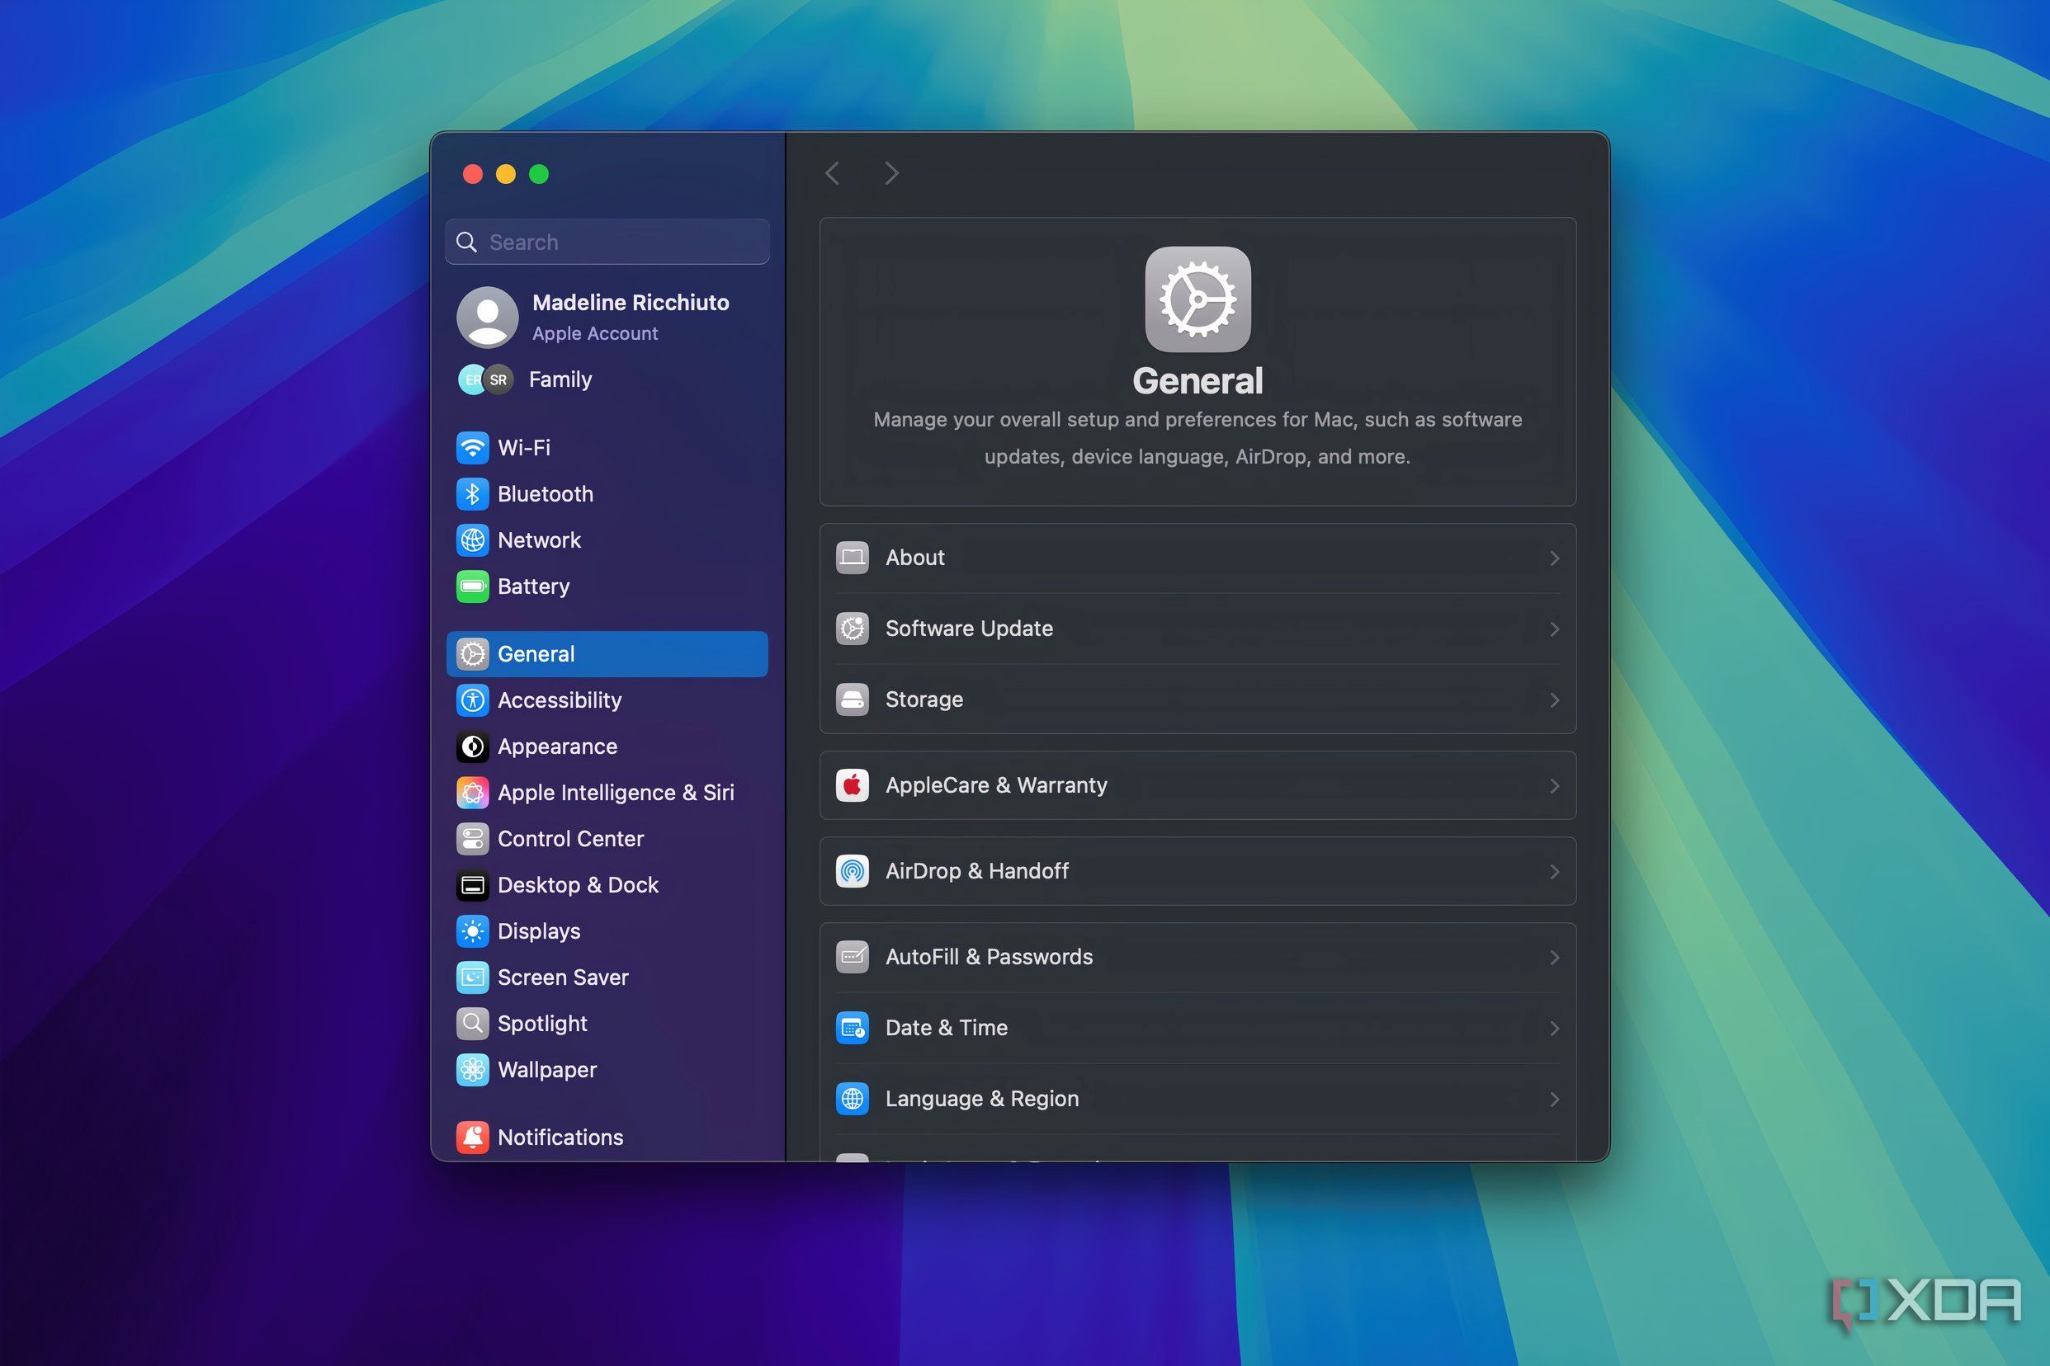
Task: Click the Accessibility sidebar icon
Action: coord(472,700)
